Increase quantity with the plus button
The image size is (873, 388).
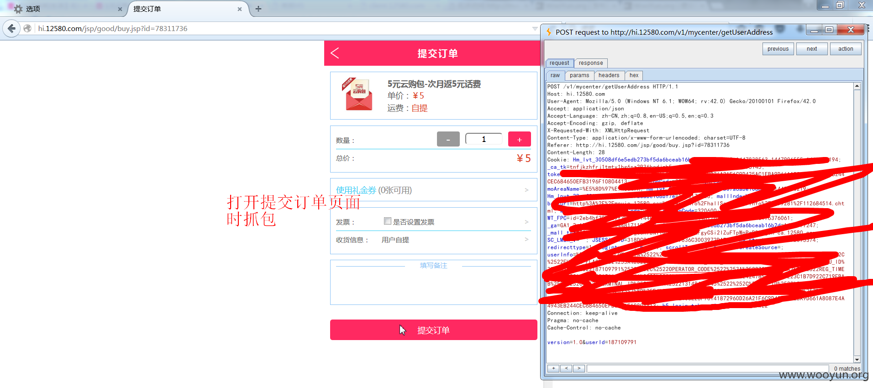520,139
